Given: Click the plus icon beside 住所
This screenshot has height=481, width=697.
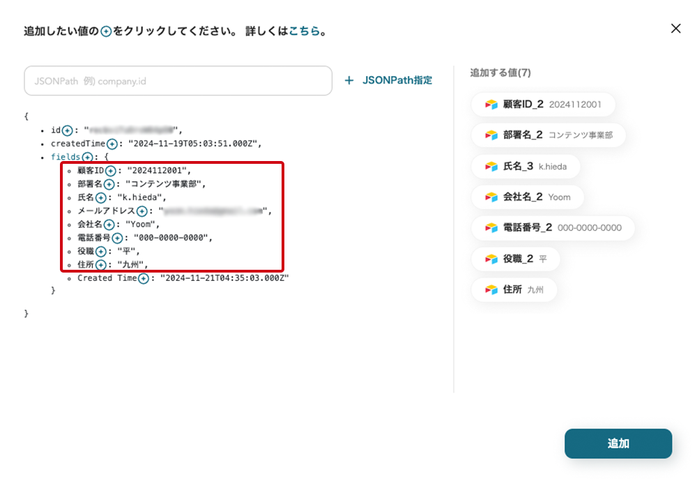Looking at the screenshot, I should point(100,265).
